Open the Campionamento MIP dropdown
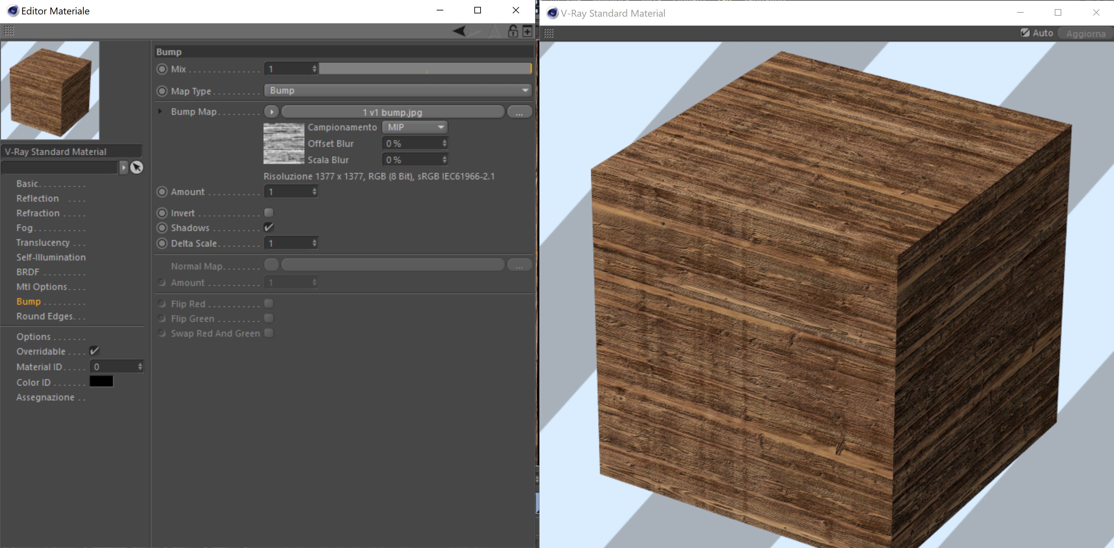The width and height of the screenshot is (1114, 548). 414,127
